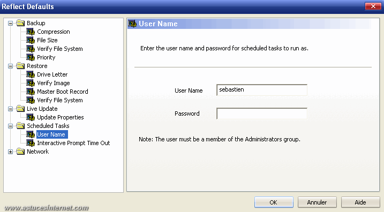The image size is (384, 212).
Task: Select the Drive Letter icon under Restore
Action: tap(31, 74)
